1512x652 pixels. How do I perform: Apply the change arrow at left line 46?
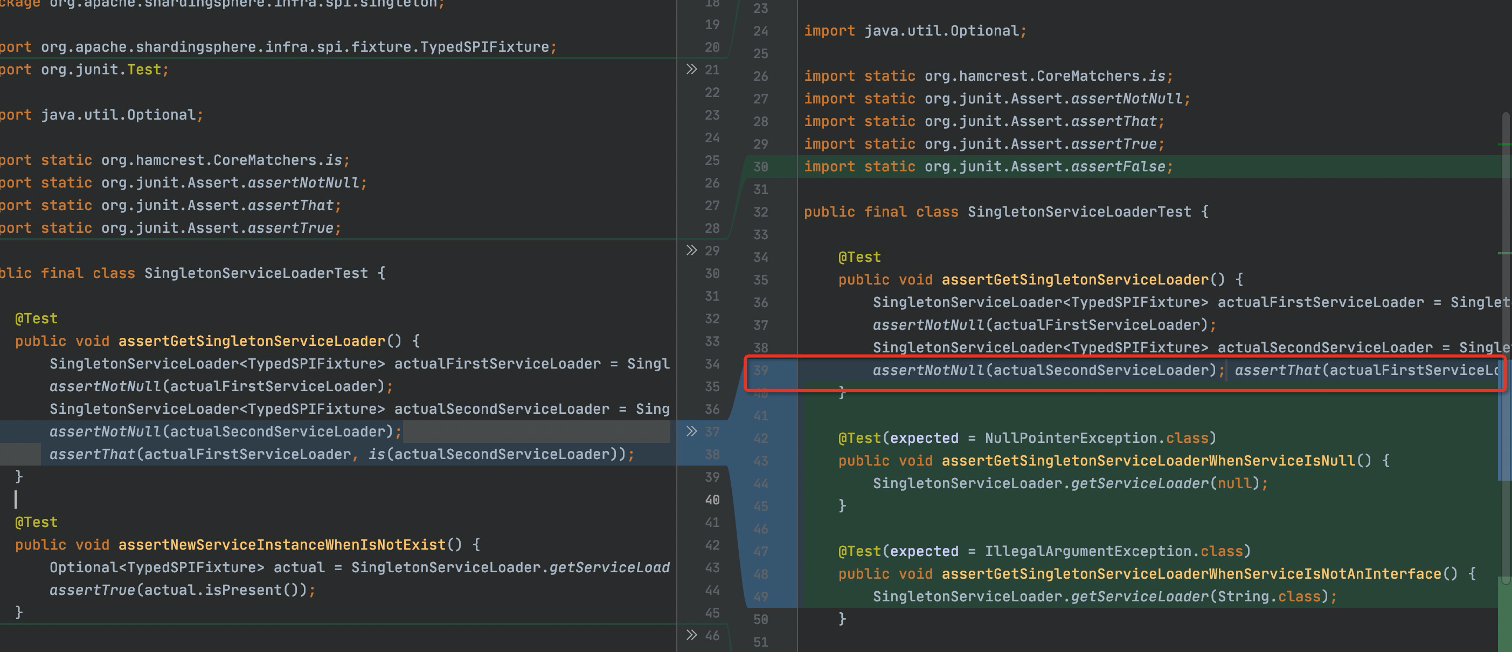tap(691, 635)
